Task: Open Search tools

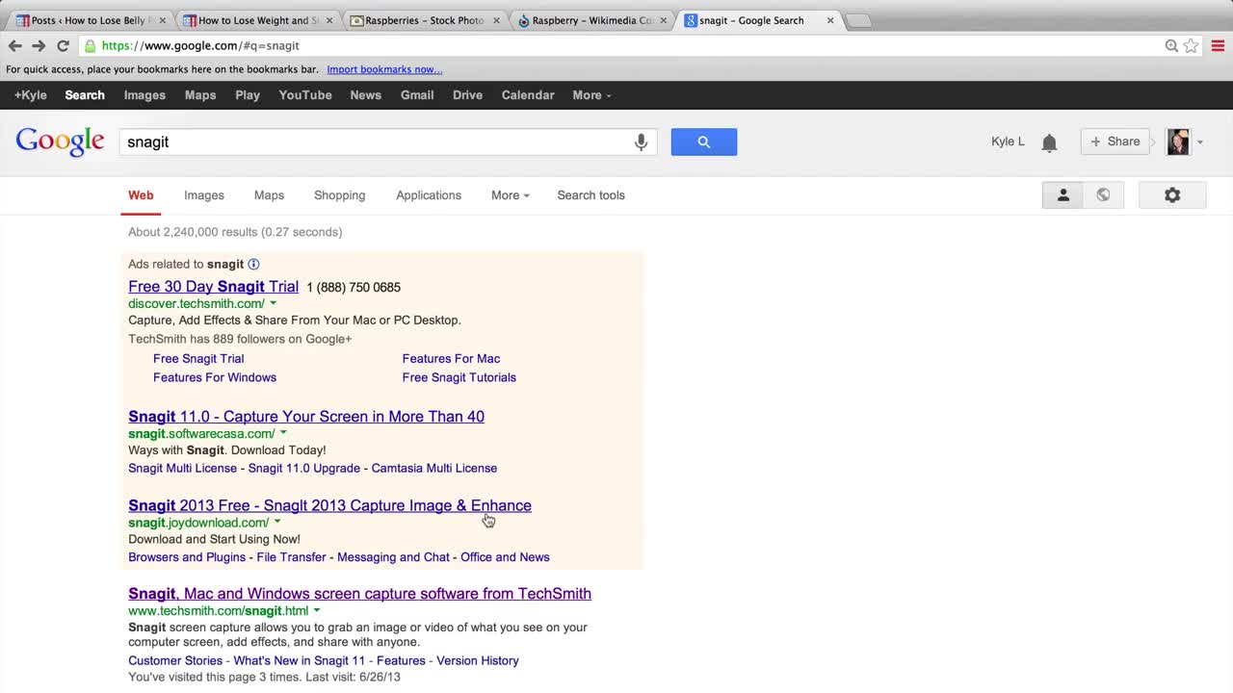Action: tap(590, 195)
